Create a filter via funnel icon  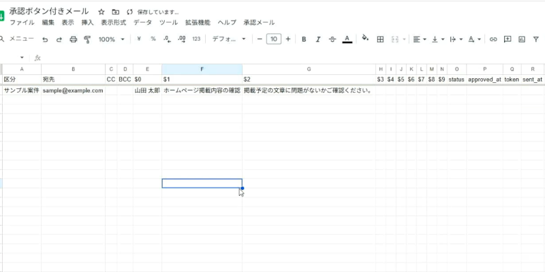click(536, 39)
